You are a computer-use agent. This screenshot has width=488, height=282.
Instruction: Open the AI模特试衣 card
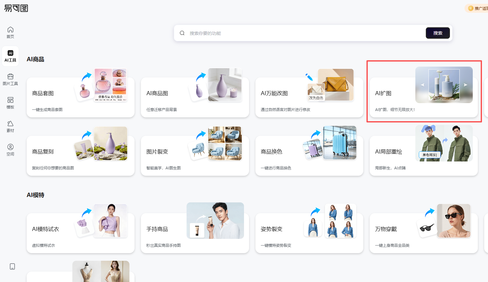pyautogui.click(x=81, y=233)
